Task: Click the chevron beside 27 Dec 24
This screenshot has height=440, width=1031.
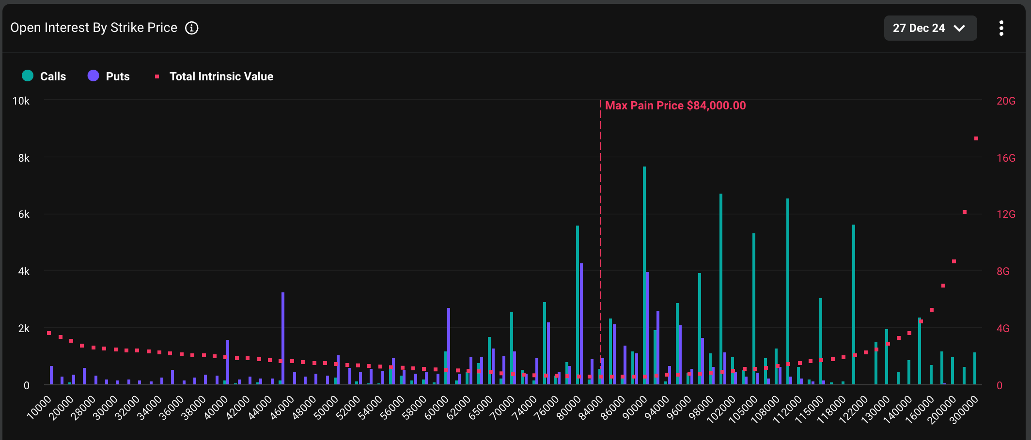Action: point(960,29)
